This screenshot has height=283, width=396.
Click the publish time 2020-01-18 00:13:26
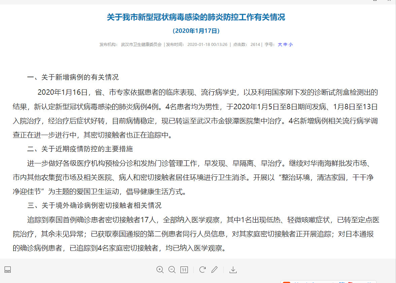(x=207, y=44)
